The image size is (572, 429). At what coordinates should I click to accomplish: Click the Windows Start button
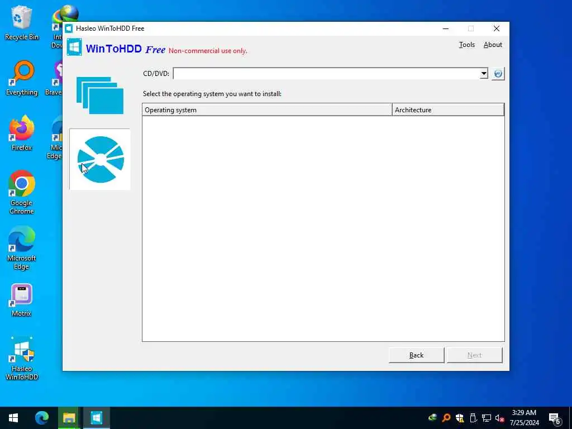point(13,418)
